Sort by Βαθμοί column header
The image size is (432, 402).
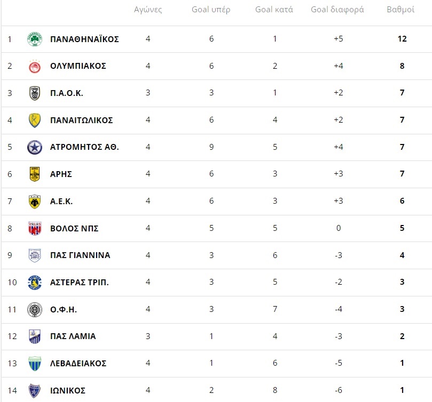coord(400,10)
